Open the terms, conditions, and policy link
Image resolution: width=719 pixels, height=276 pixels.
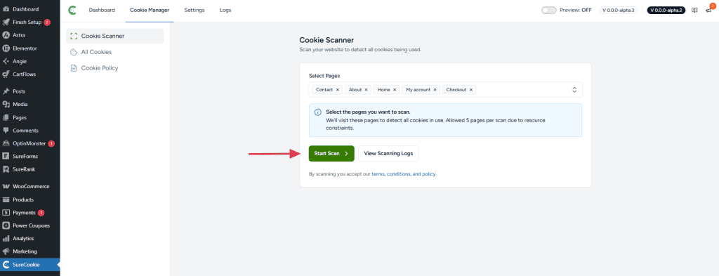(x=404, y=174)
